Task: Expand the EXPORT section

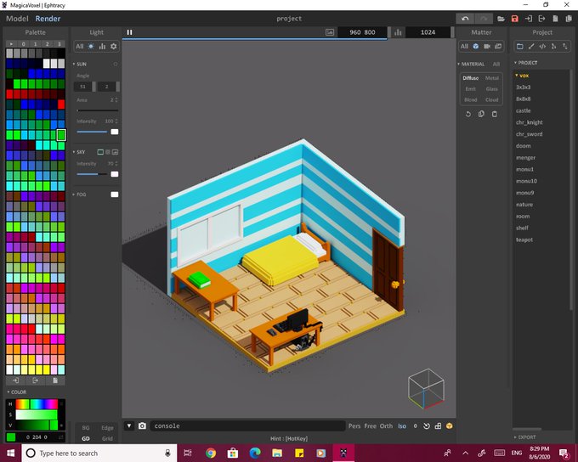Action: point(525,437)
